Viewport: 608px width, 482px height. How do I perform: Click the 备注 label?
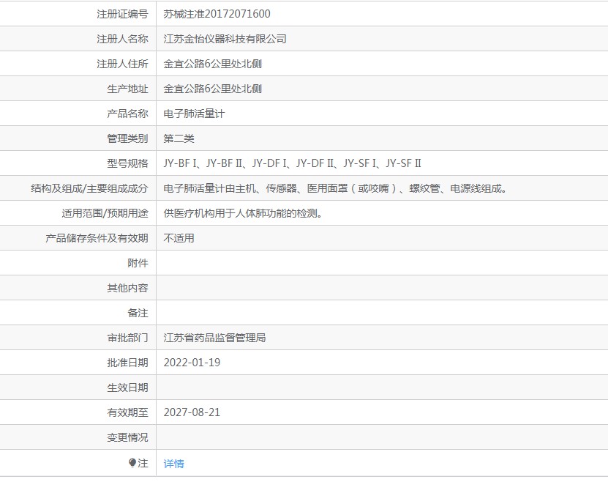(138, 313)
